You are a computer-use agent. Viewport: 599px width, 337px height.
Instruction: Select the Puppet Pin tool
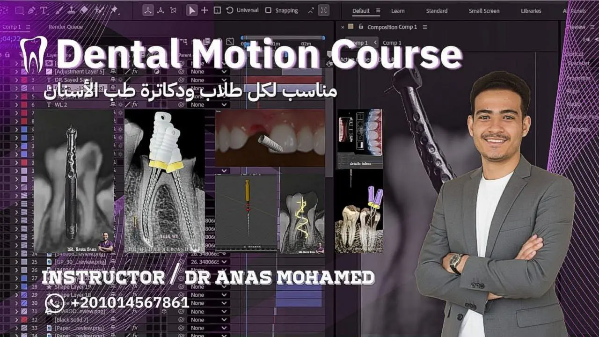113,10
